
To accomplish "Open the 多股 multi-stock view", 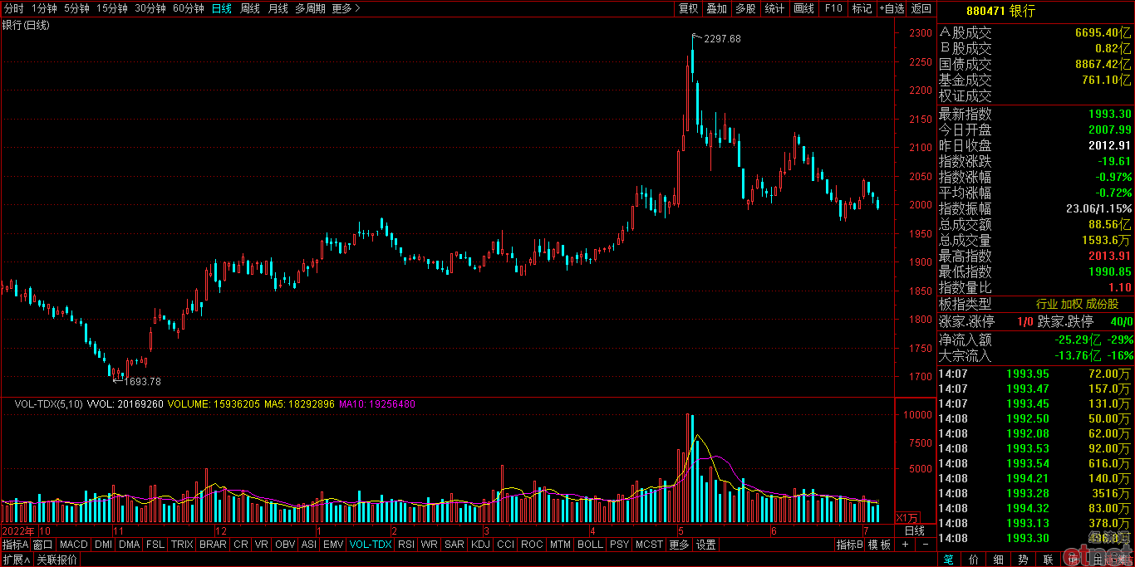I will (x=746, y=8).
